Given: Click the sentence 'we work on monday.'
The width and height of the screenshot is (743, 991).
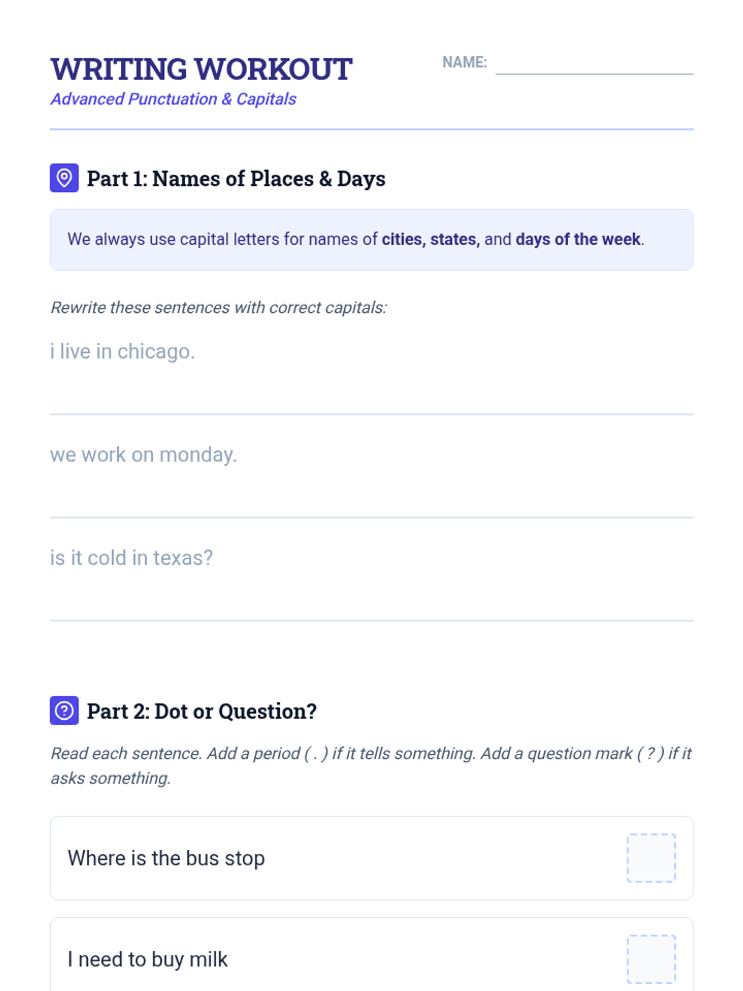Looking at the screenshot, I should tap(143, 455).
